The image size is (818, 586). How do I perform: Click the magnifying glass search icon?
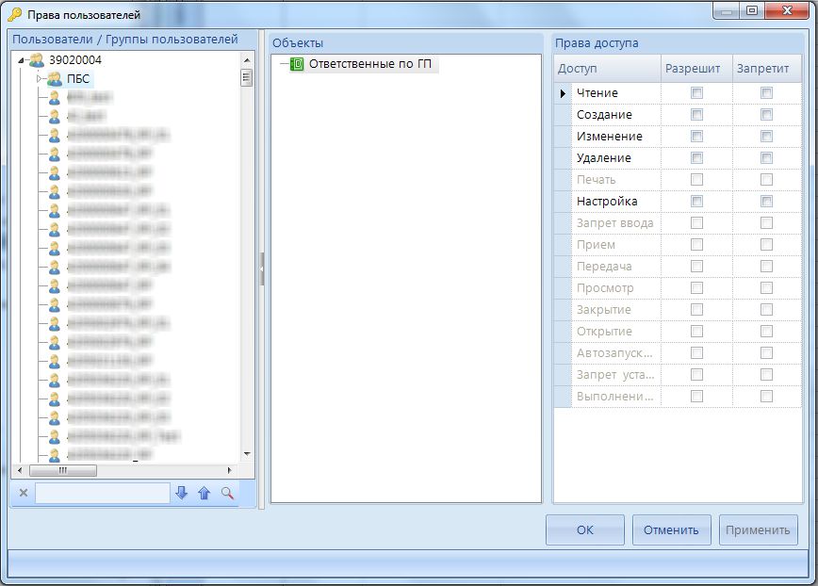[x=227, y=493]
